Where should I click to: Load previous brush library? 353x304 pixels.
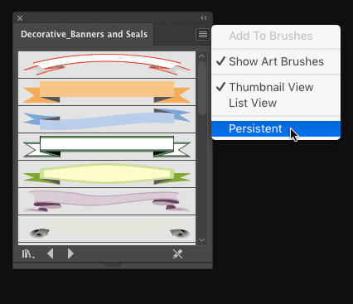pos(51,253)
